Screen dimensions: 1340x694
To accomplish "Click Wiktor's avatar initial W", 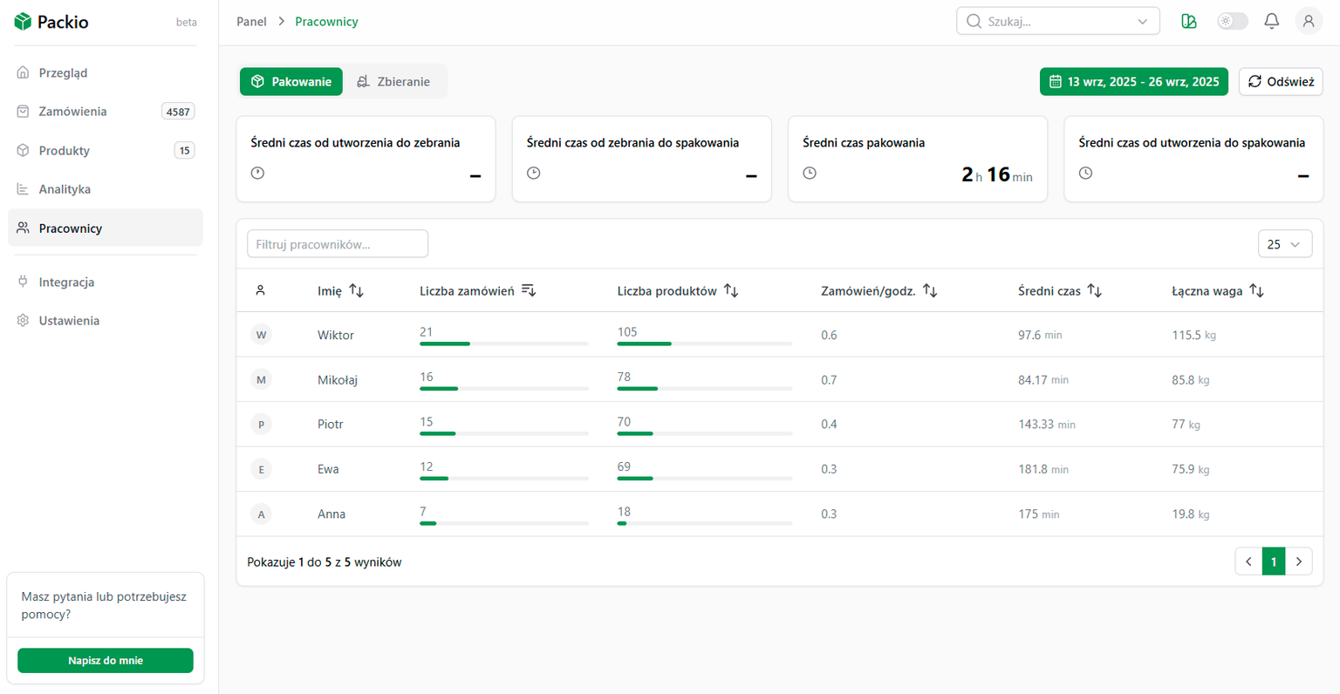I will pyautogui.click(x=261, y=335).
